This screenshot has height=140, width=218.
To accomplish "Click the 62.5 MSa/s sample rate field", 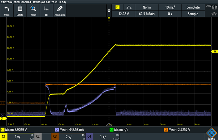I will tap(147, 14).
